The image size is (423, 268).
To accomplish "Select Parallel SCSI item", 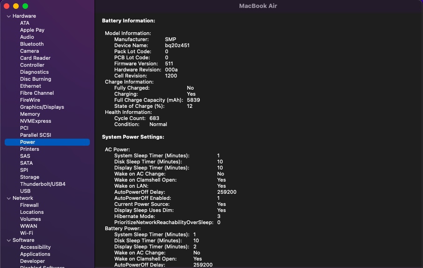I will click(x=36, y=135).
